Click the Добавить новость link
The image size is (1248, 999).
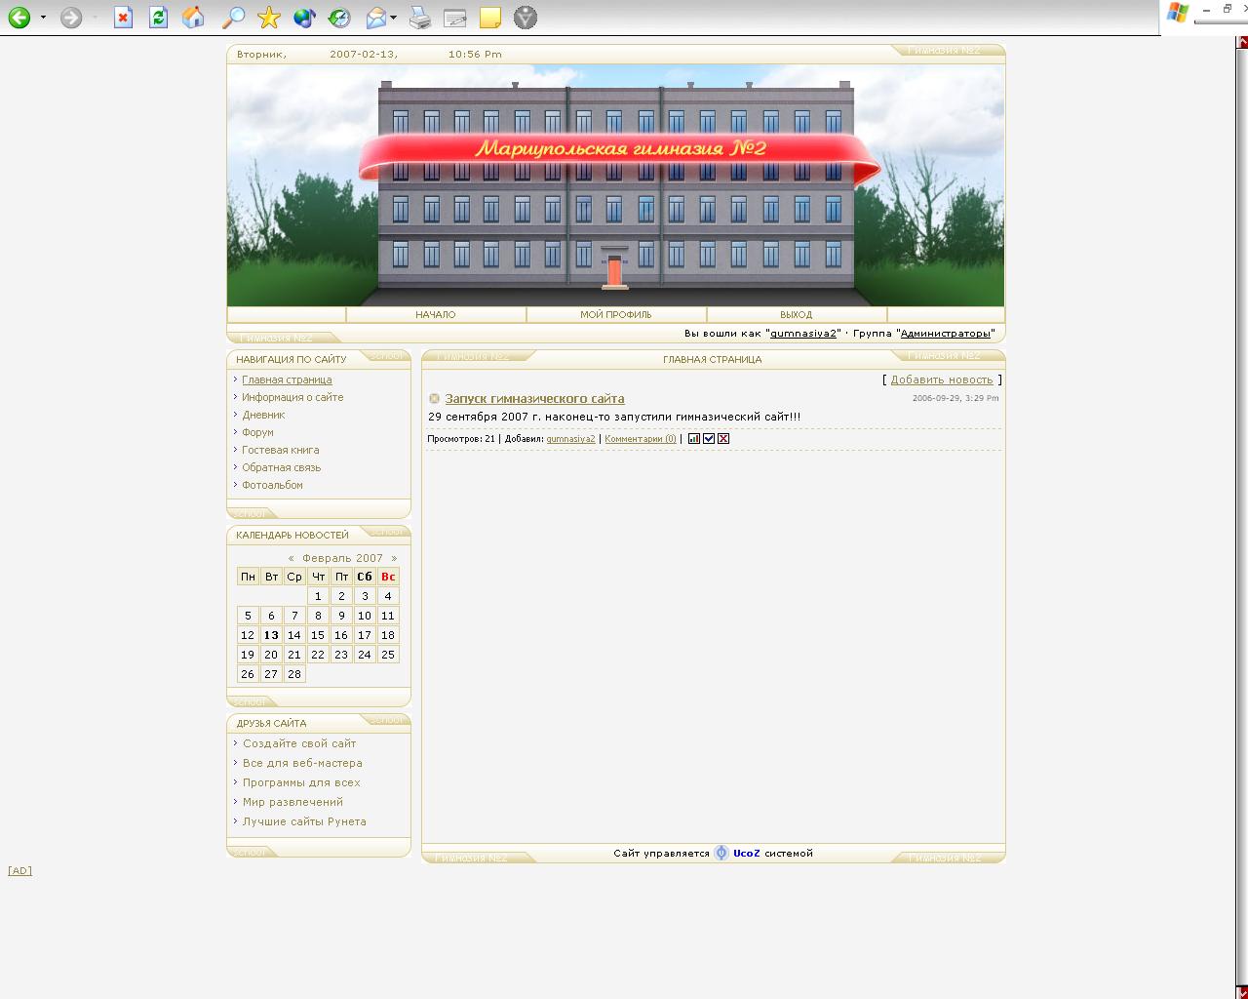(942, 380)
